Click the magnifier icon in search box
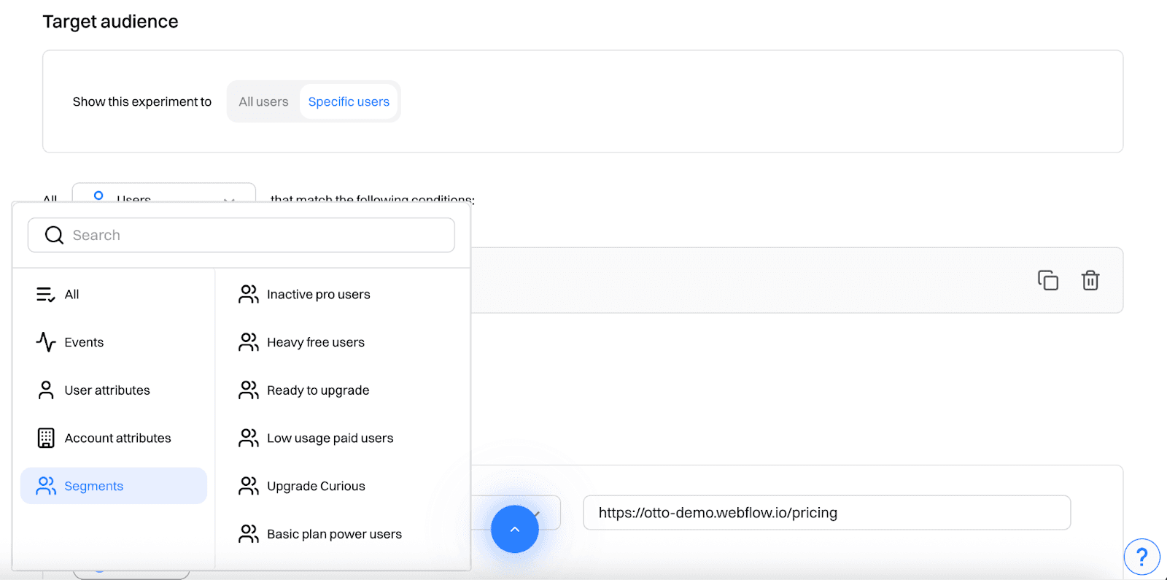The width and height of the screenshot is (1167, 580). pyautogui.click(x=54, y=235)
